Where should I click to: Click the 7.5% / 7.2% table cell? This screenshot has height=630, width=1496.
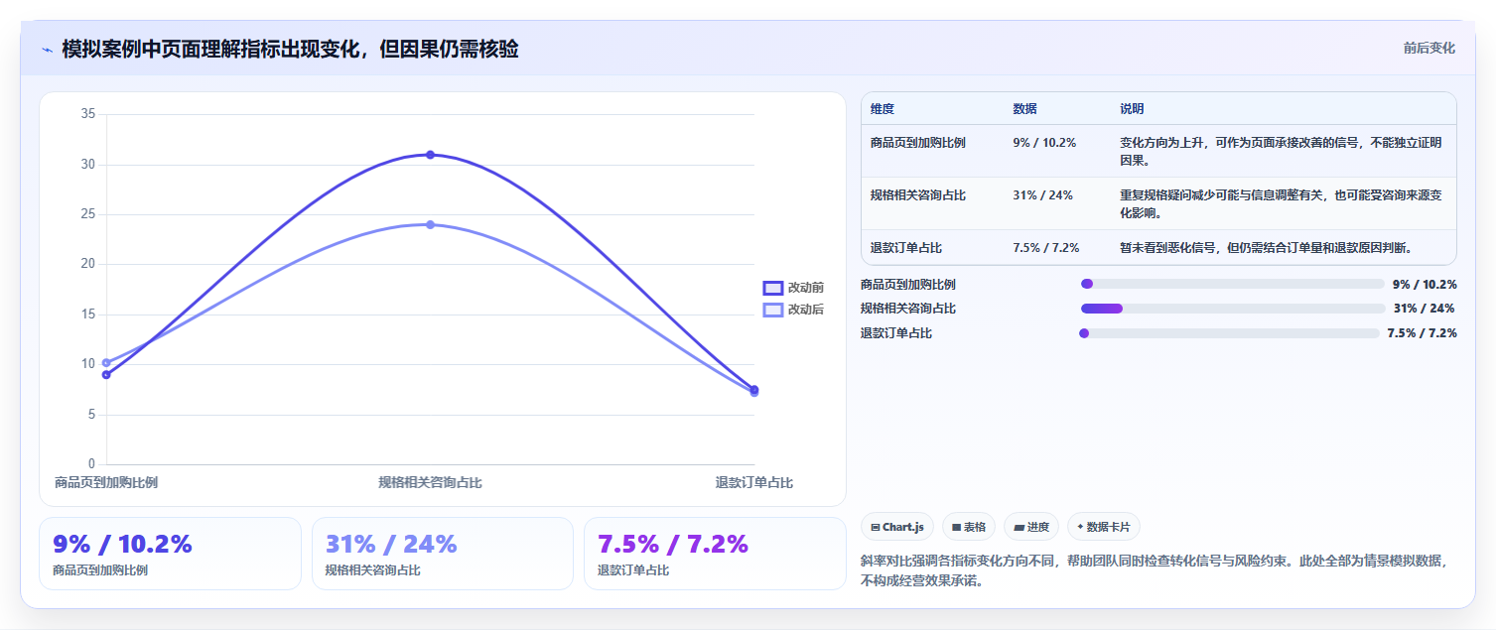pos(1046,248)
